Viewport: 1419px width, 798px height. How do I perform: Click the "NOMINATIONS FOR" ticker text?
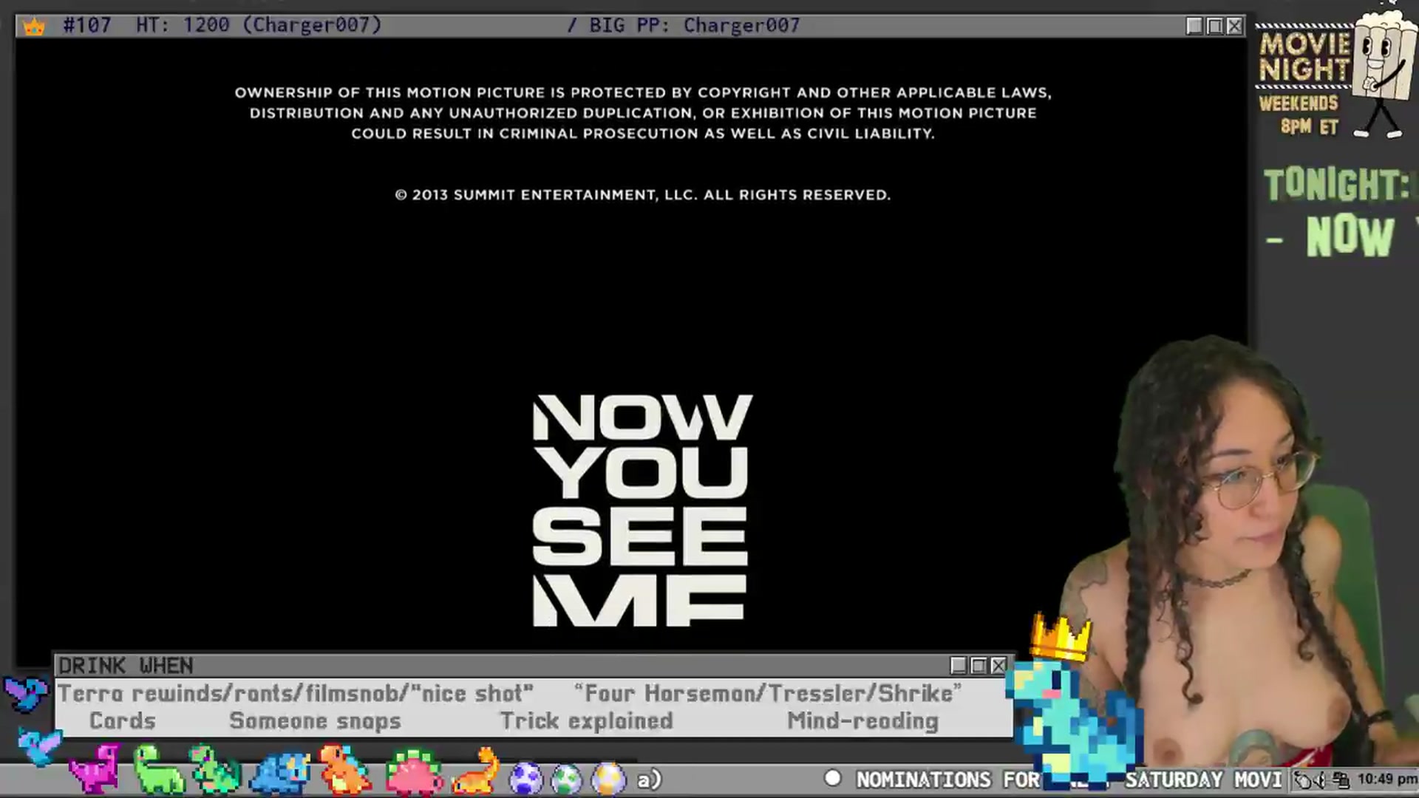[948, 780]
